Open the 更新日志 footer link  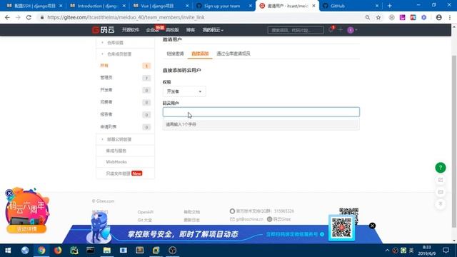pos(191,220)
